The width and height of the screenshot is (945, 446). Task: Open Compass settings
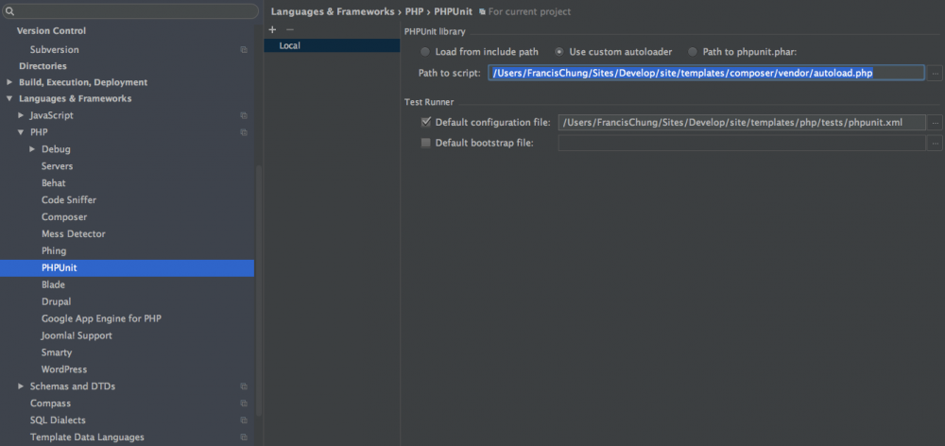point(51,403)
